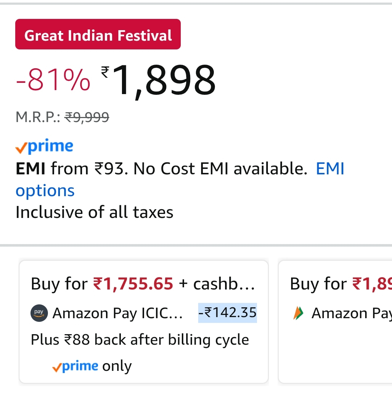Tap the Amazon Pay round icon
This screenshot has width=392, height=393.
point(39,313)
